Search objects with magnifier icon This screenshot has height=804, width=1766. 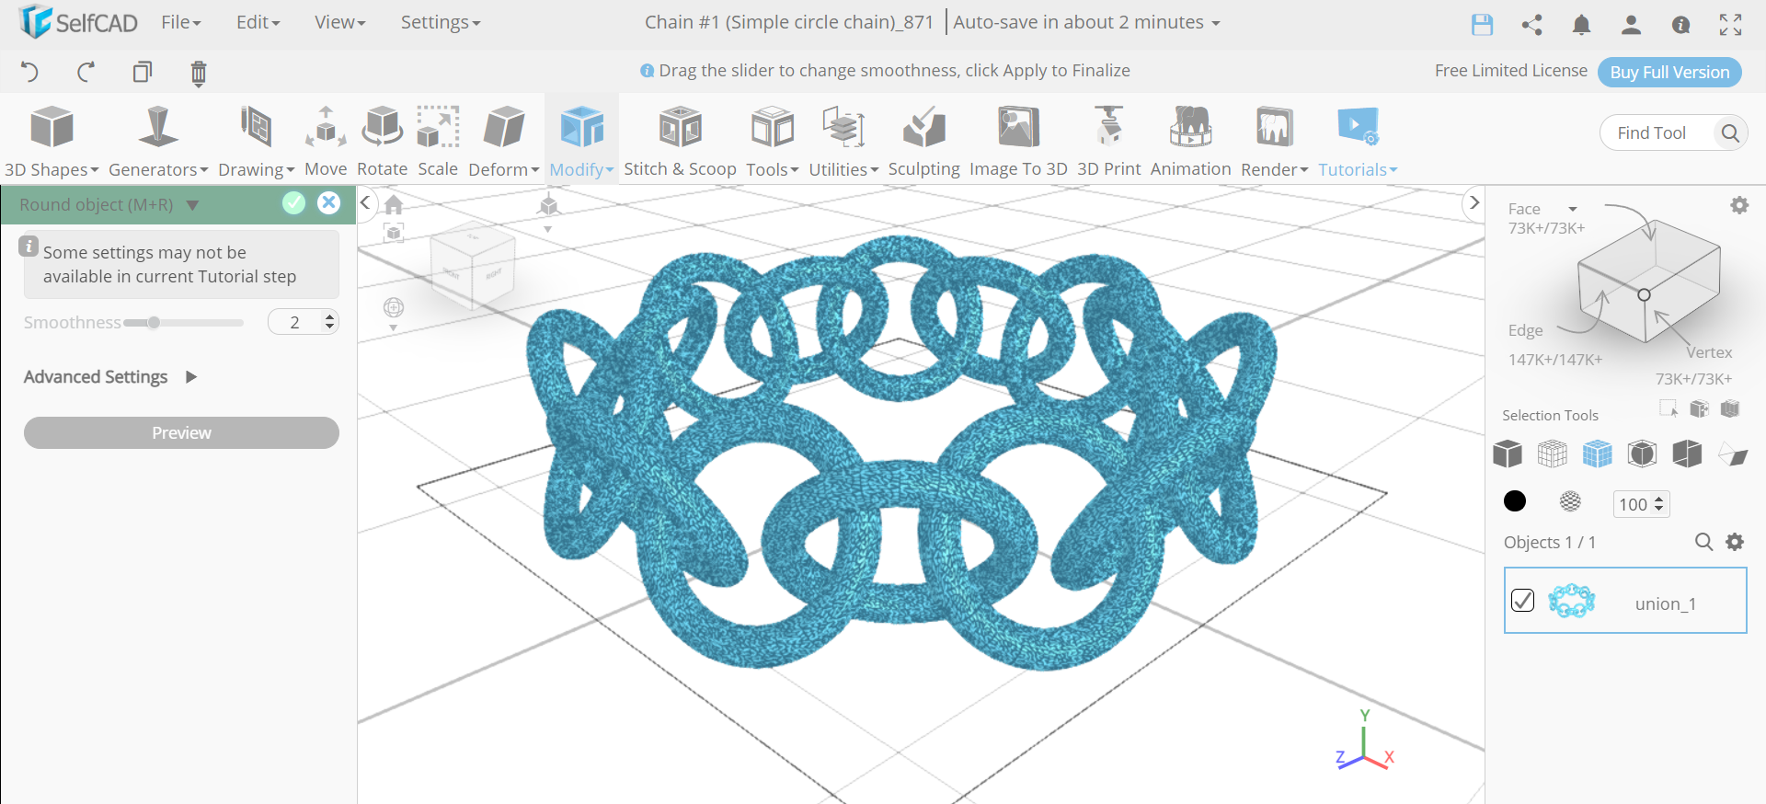[1703, 542]
